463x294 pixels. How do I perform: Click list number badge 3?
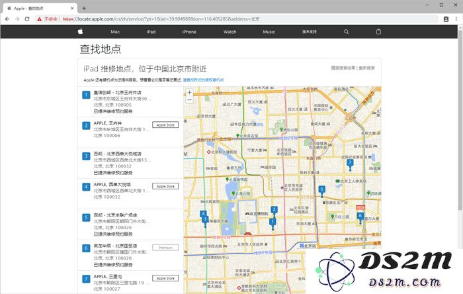pyautogui.click(x=86, y=156)
